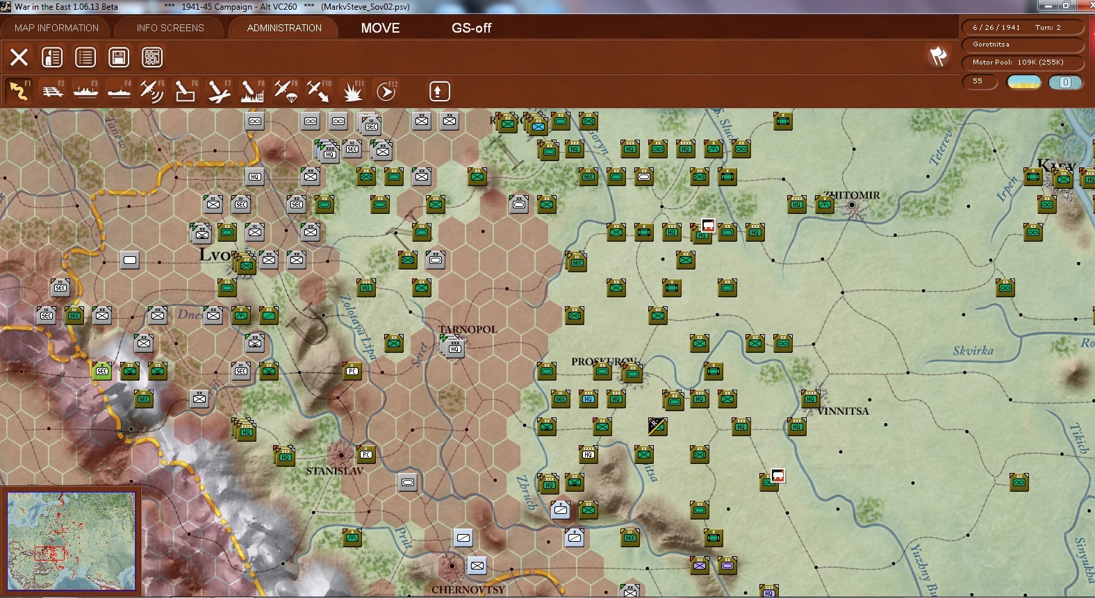Select the PC counter southwest of Tarnopol
The image size is (1095, 598).
[x=352, y=371]
